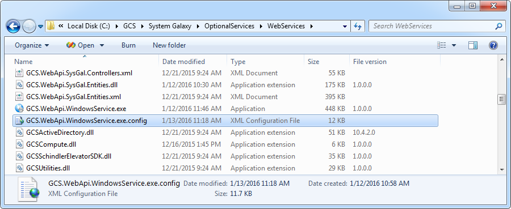Click the Forward navigation arrow
511x209 pixels.
[x=29, y=26]
